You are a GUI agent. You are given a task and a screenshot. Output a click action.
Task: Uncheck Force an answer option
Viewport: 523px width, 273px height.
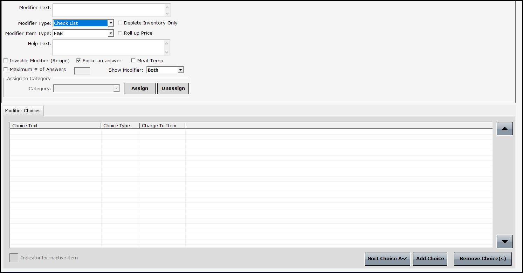(78, 61)
